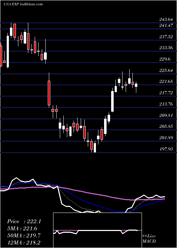Viewport: 177px width, 248px height.
Task: Click the 205.85 price level label
Action: (166, 126)
